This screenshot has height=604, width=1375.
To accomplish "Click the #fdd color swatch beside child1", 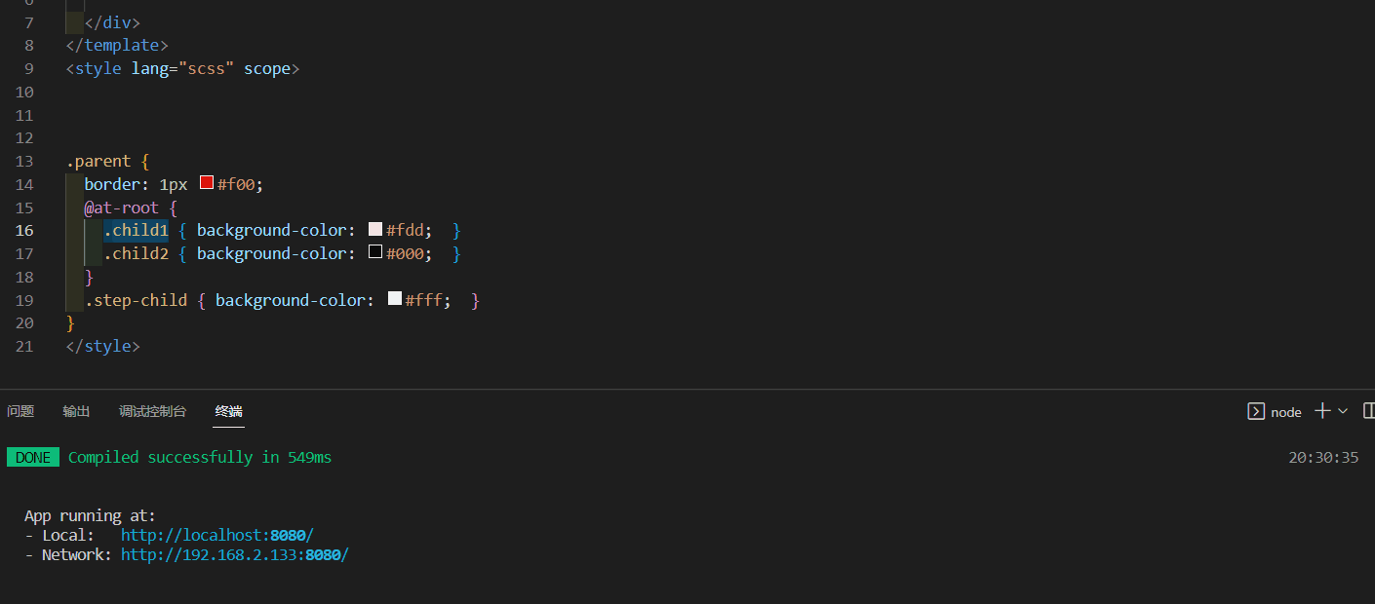I will 374,228.
